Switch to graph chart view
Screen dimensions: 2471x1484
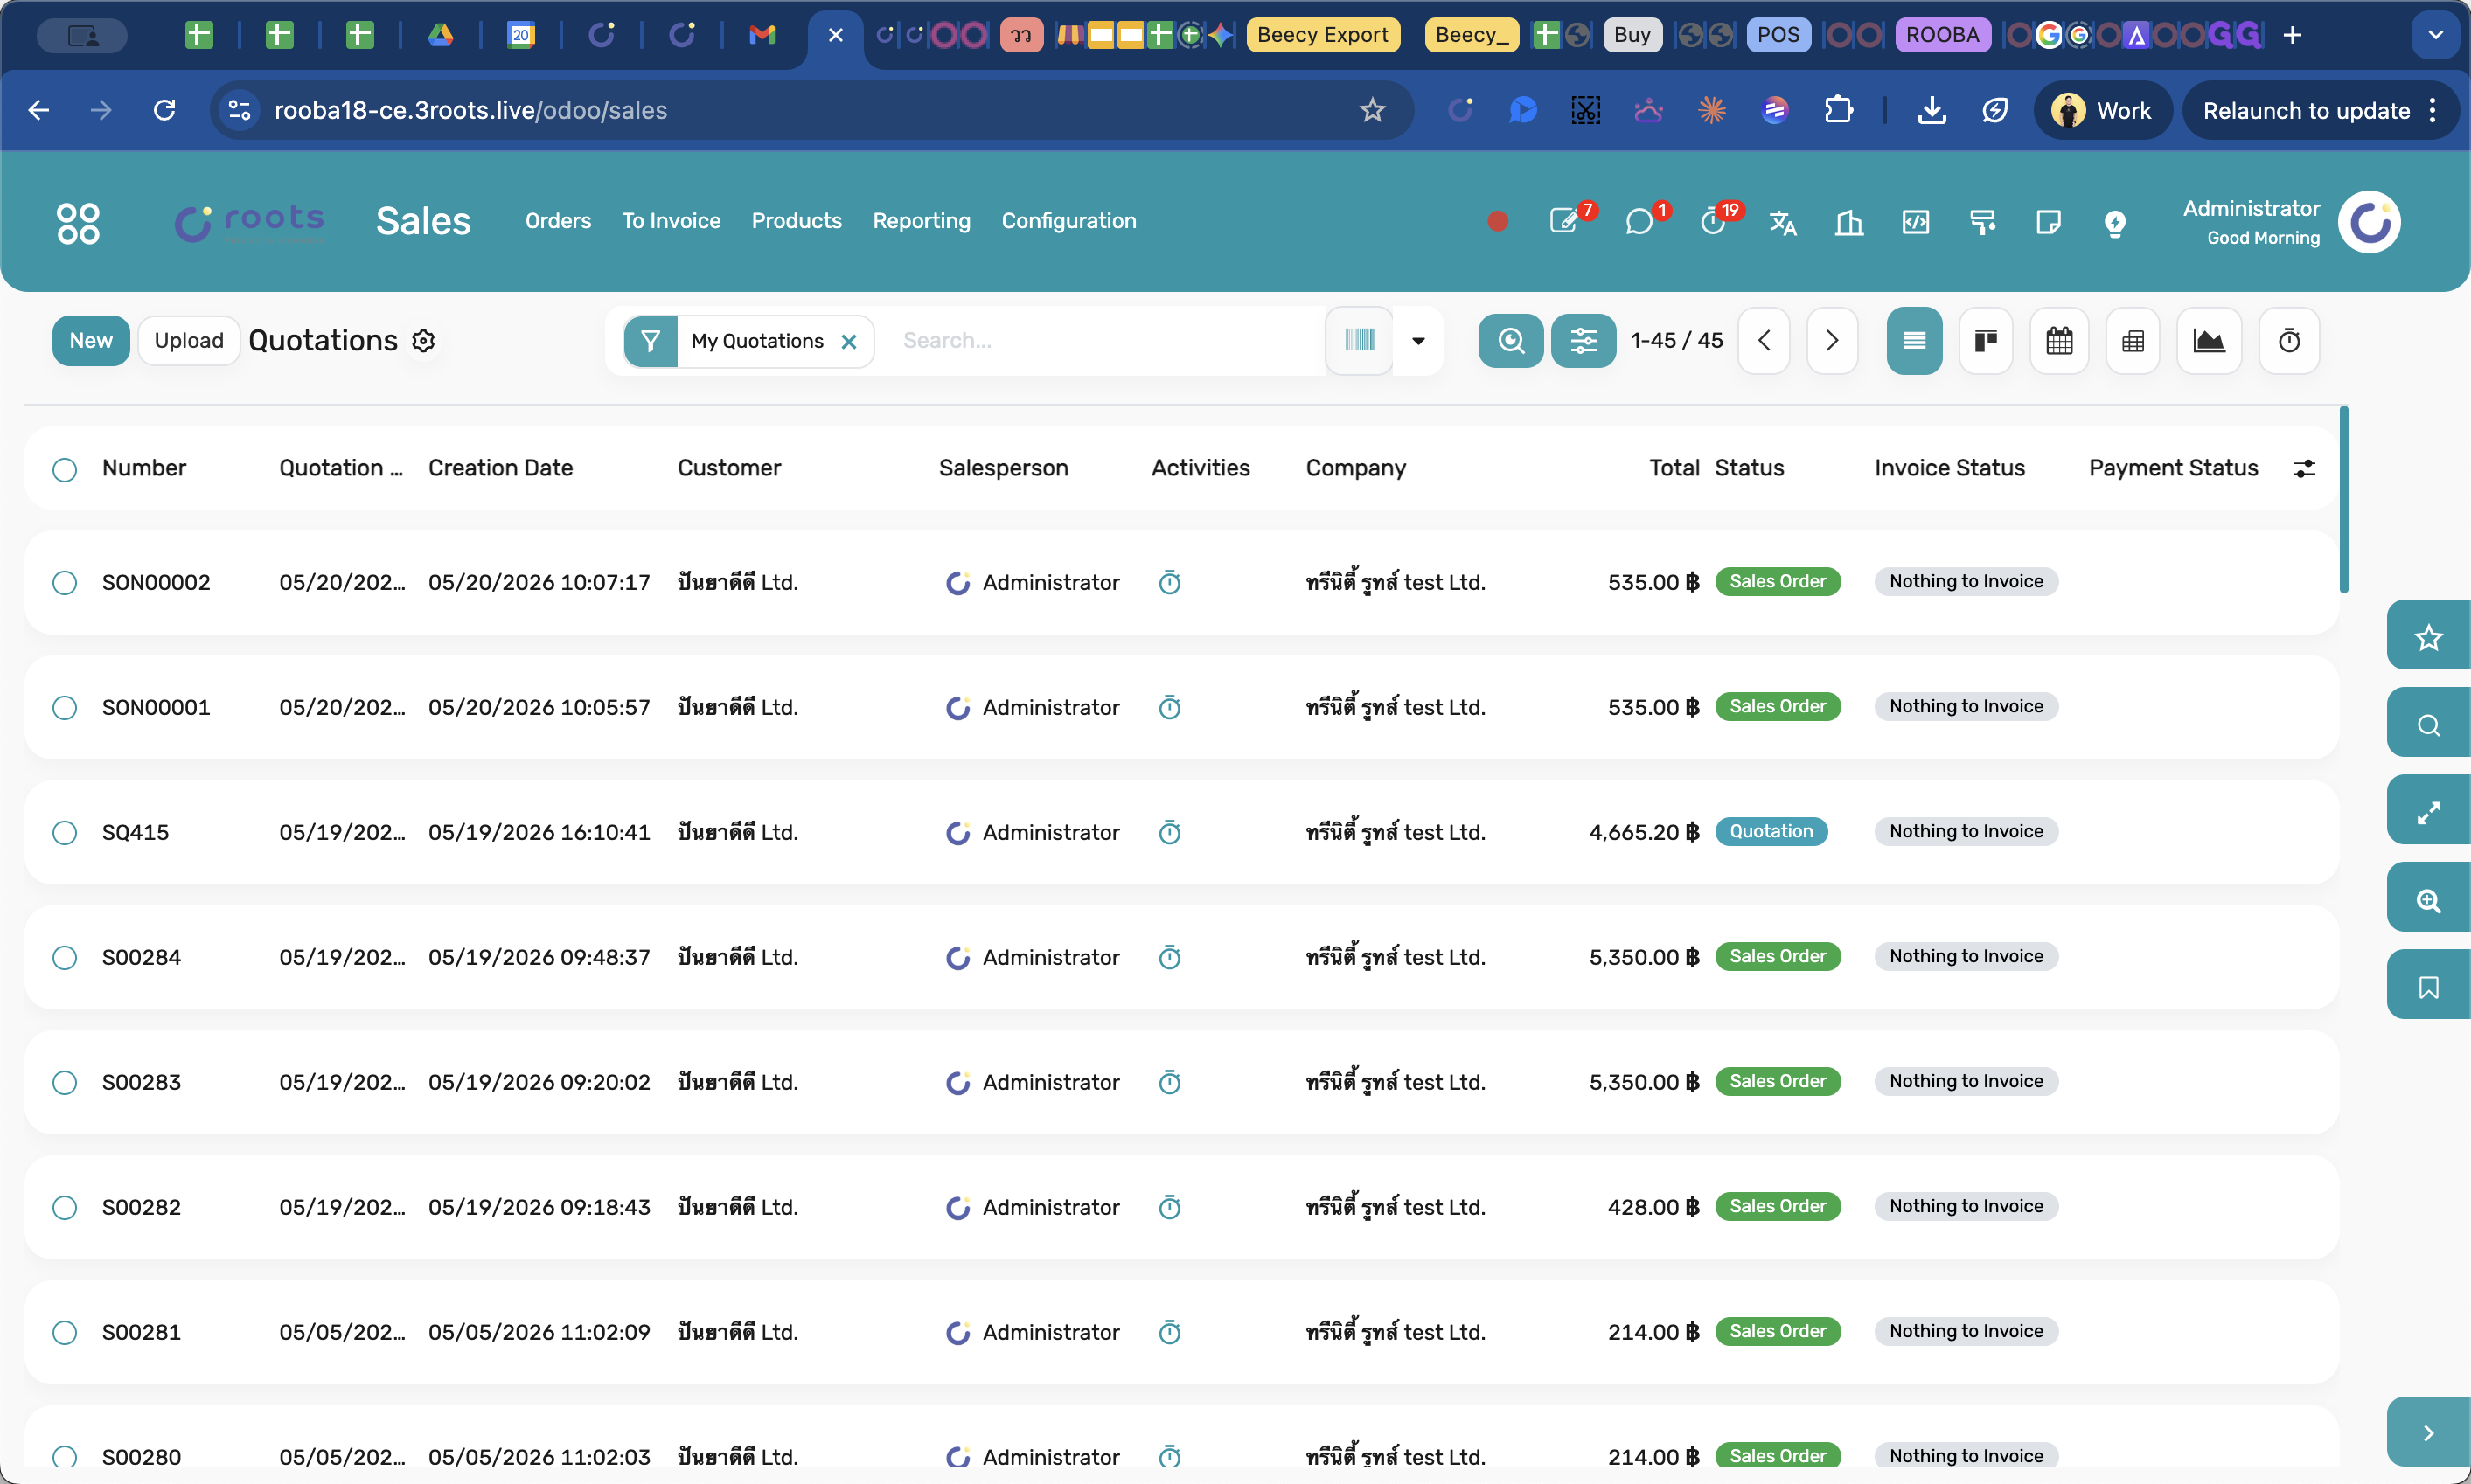[2209, 341]
